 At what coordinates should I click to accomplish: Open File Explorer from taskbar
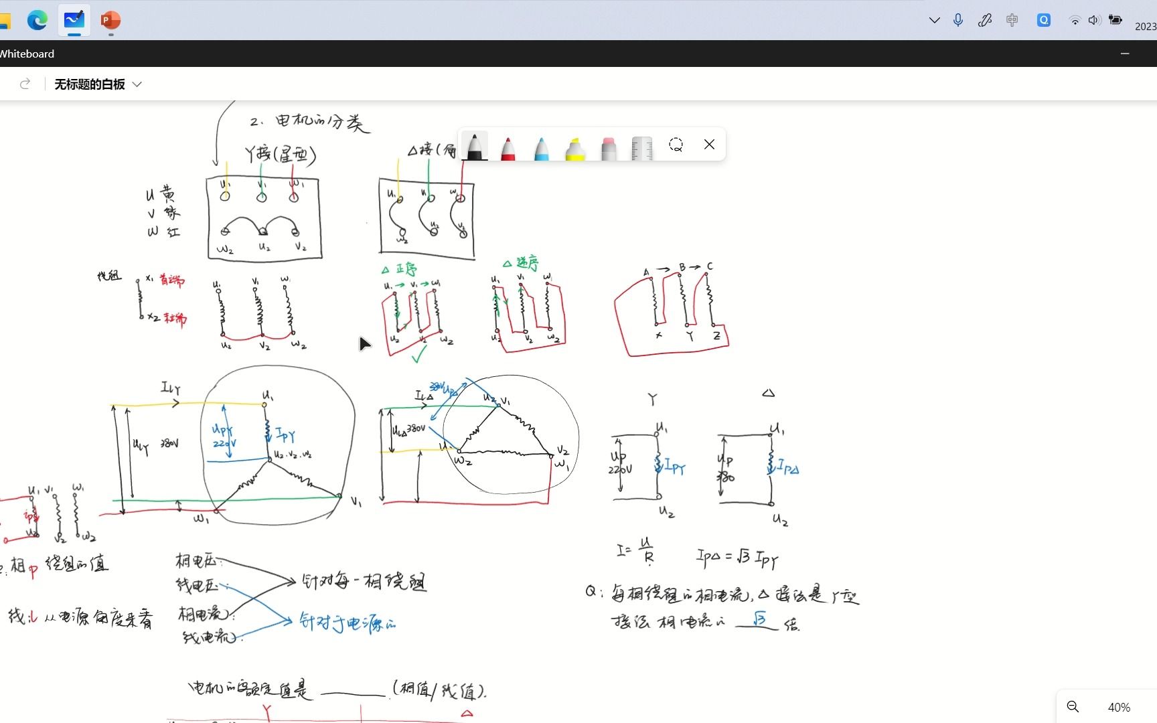click(5, 20)
